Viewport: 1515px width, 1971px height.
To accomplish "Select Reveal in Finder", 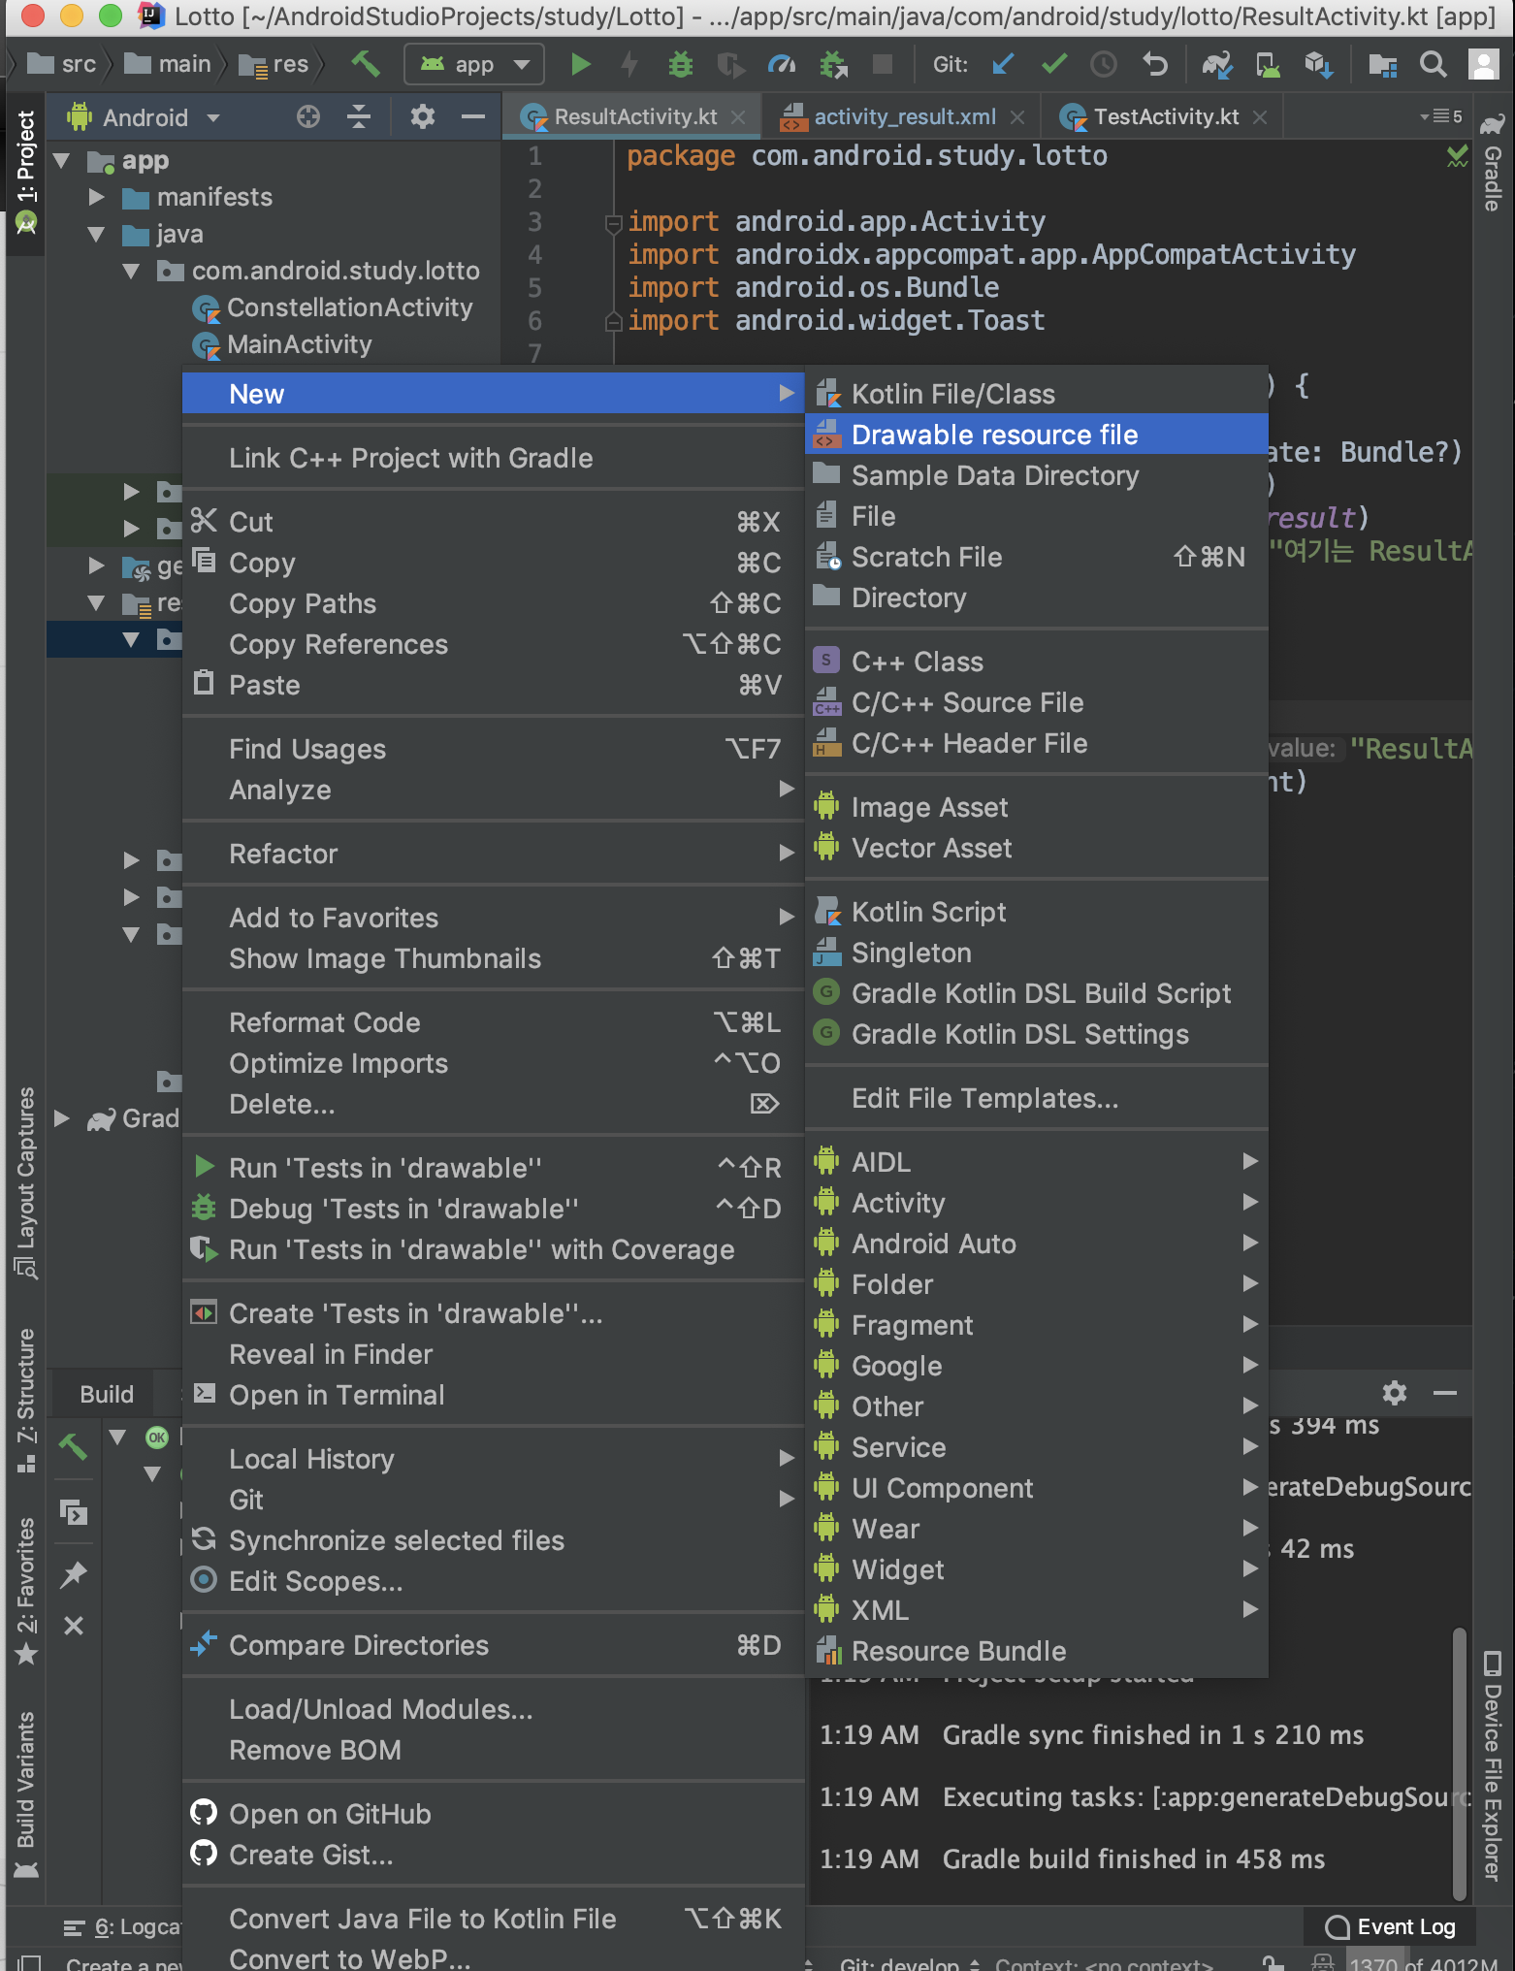I will click(493, 1354).
